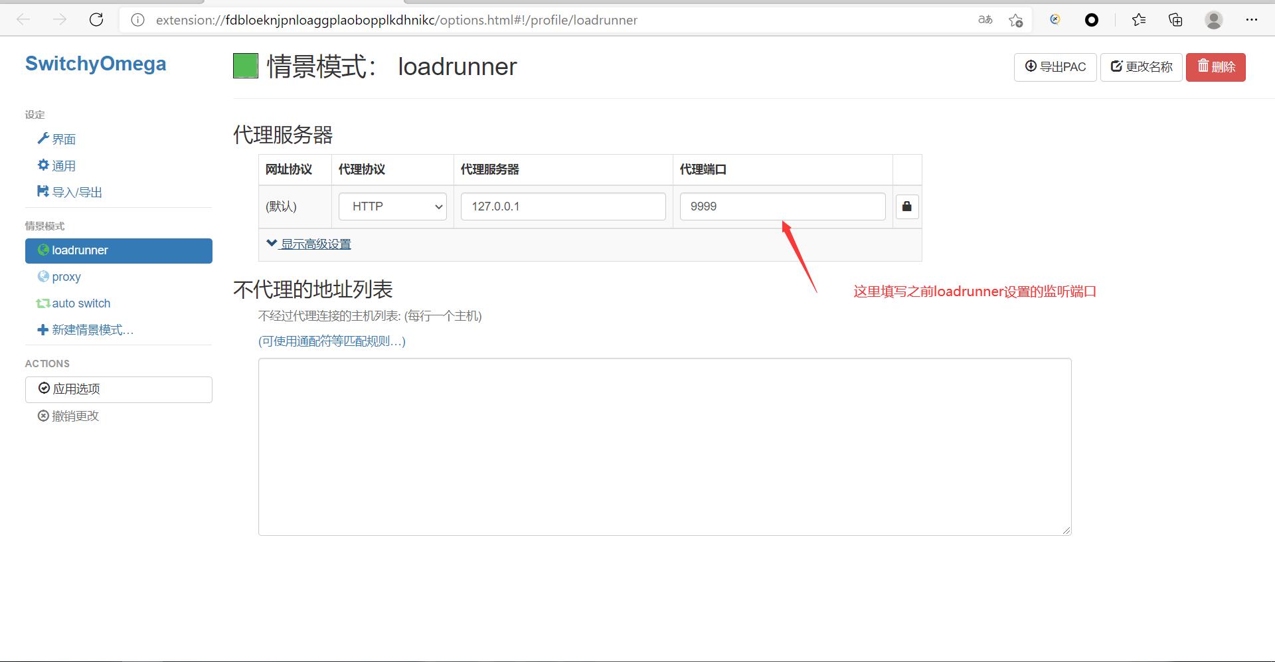Click the user profile avatar

1214,20
